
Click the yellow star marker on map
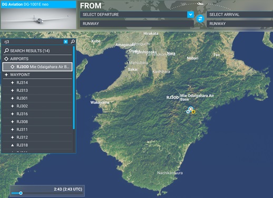coord(193,112)
